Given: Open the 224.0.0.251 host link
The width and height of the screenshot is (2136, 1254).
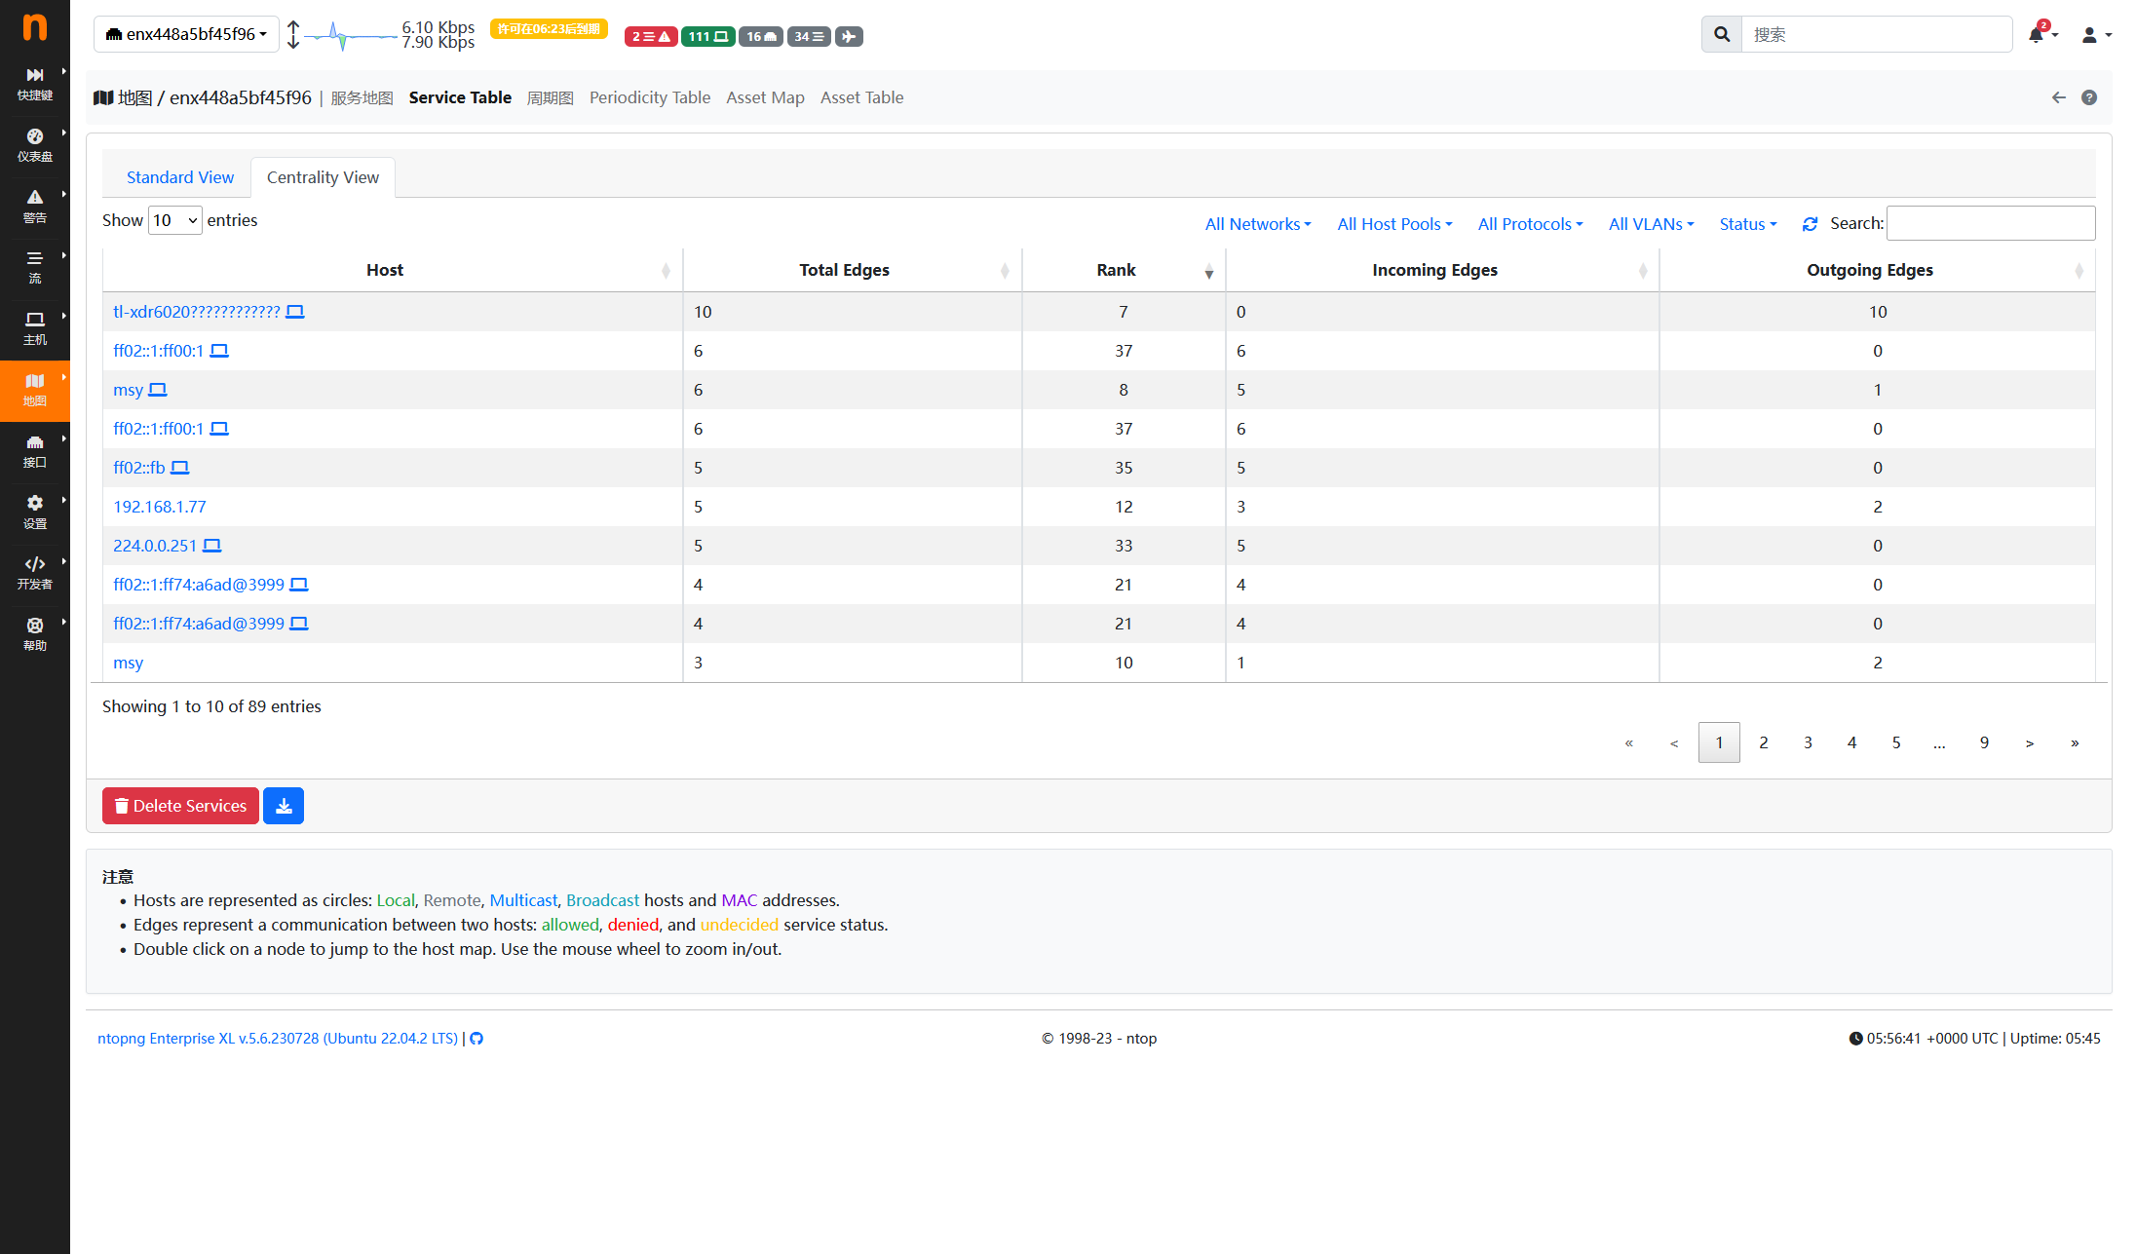Looking at the screenshot, I should 155,546.
